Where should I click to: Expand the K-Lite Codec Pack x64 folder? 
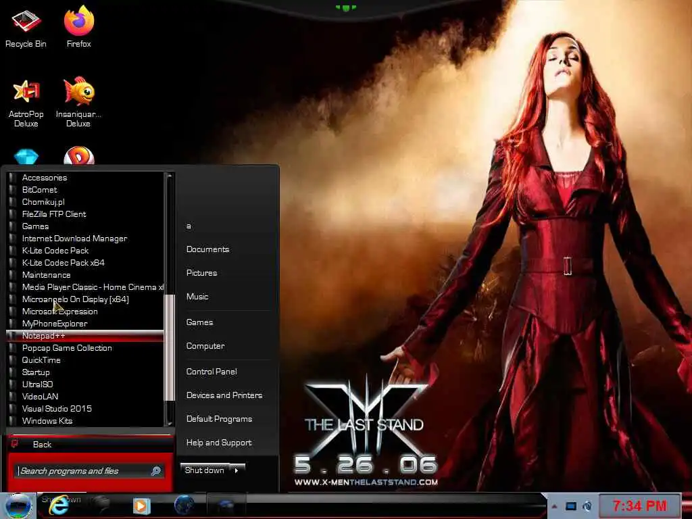tap(84, 263)
